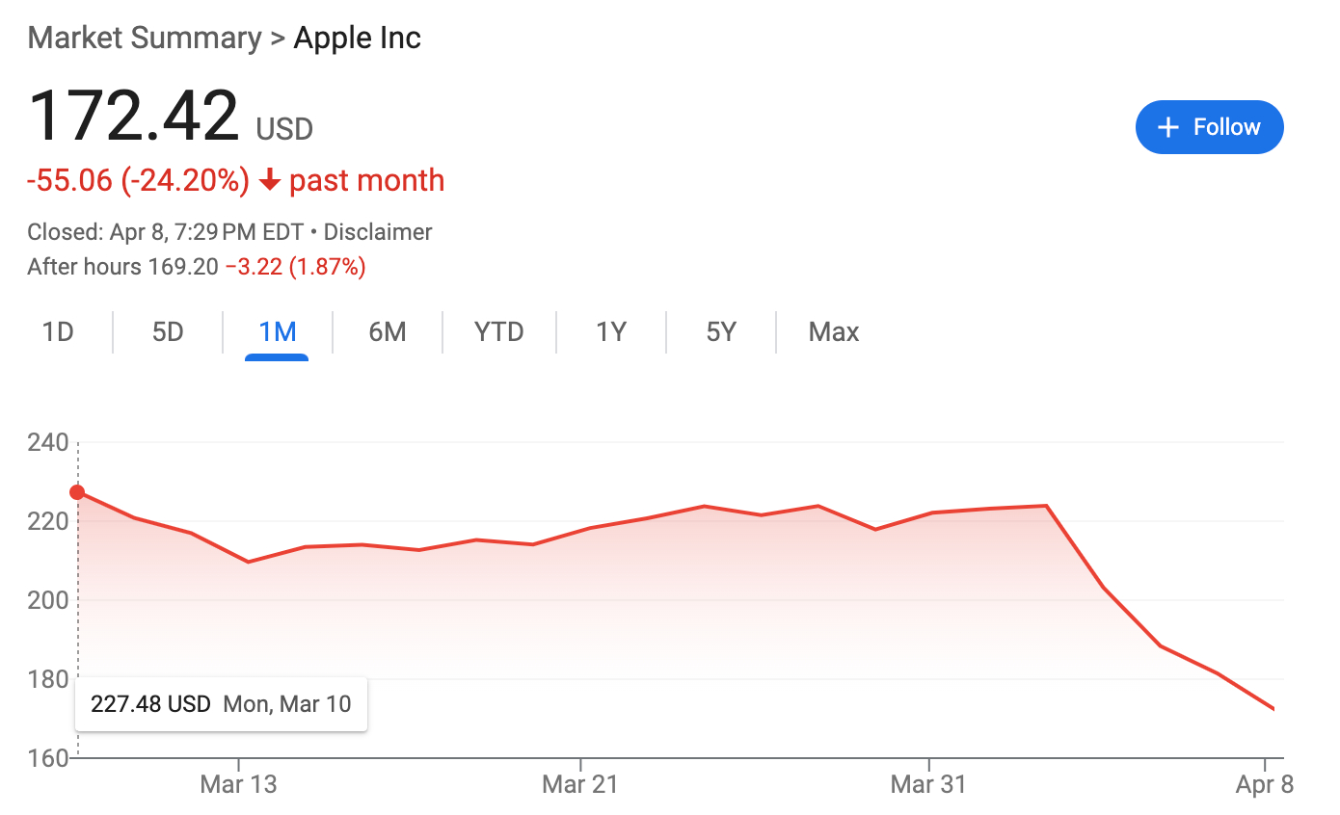This screenshot has height=815, width=1340.
Task: Click the plus icon in Follow
Action: (x=1167, y=127)
